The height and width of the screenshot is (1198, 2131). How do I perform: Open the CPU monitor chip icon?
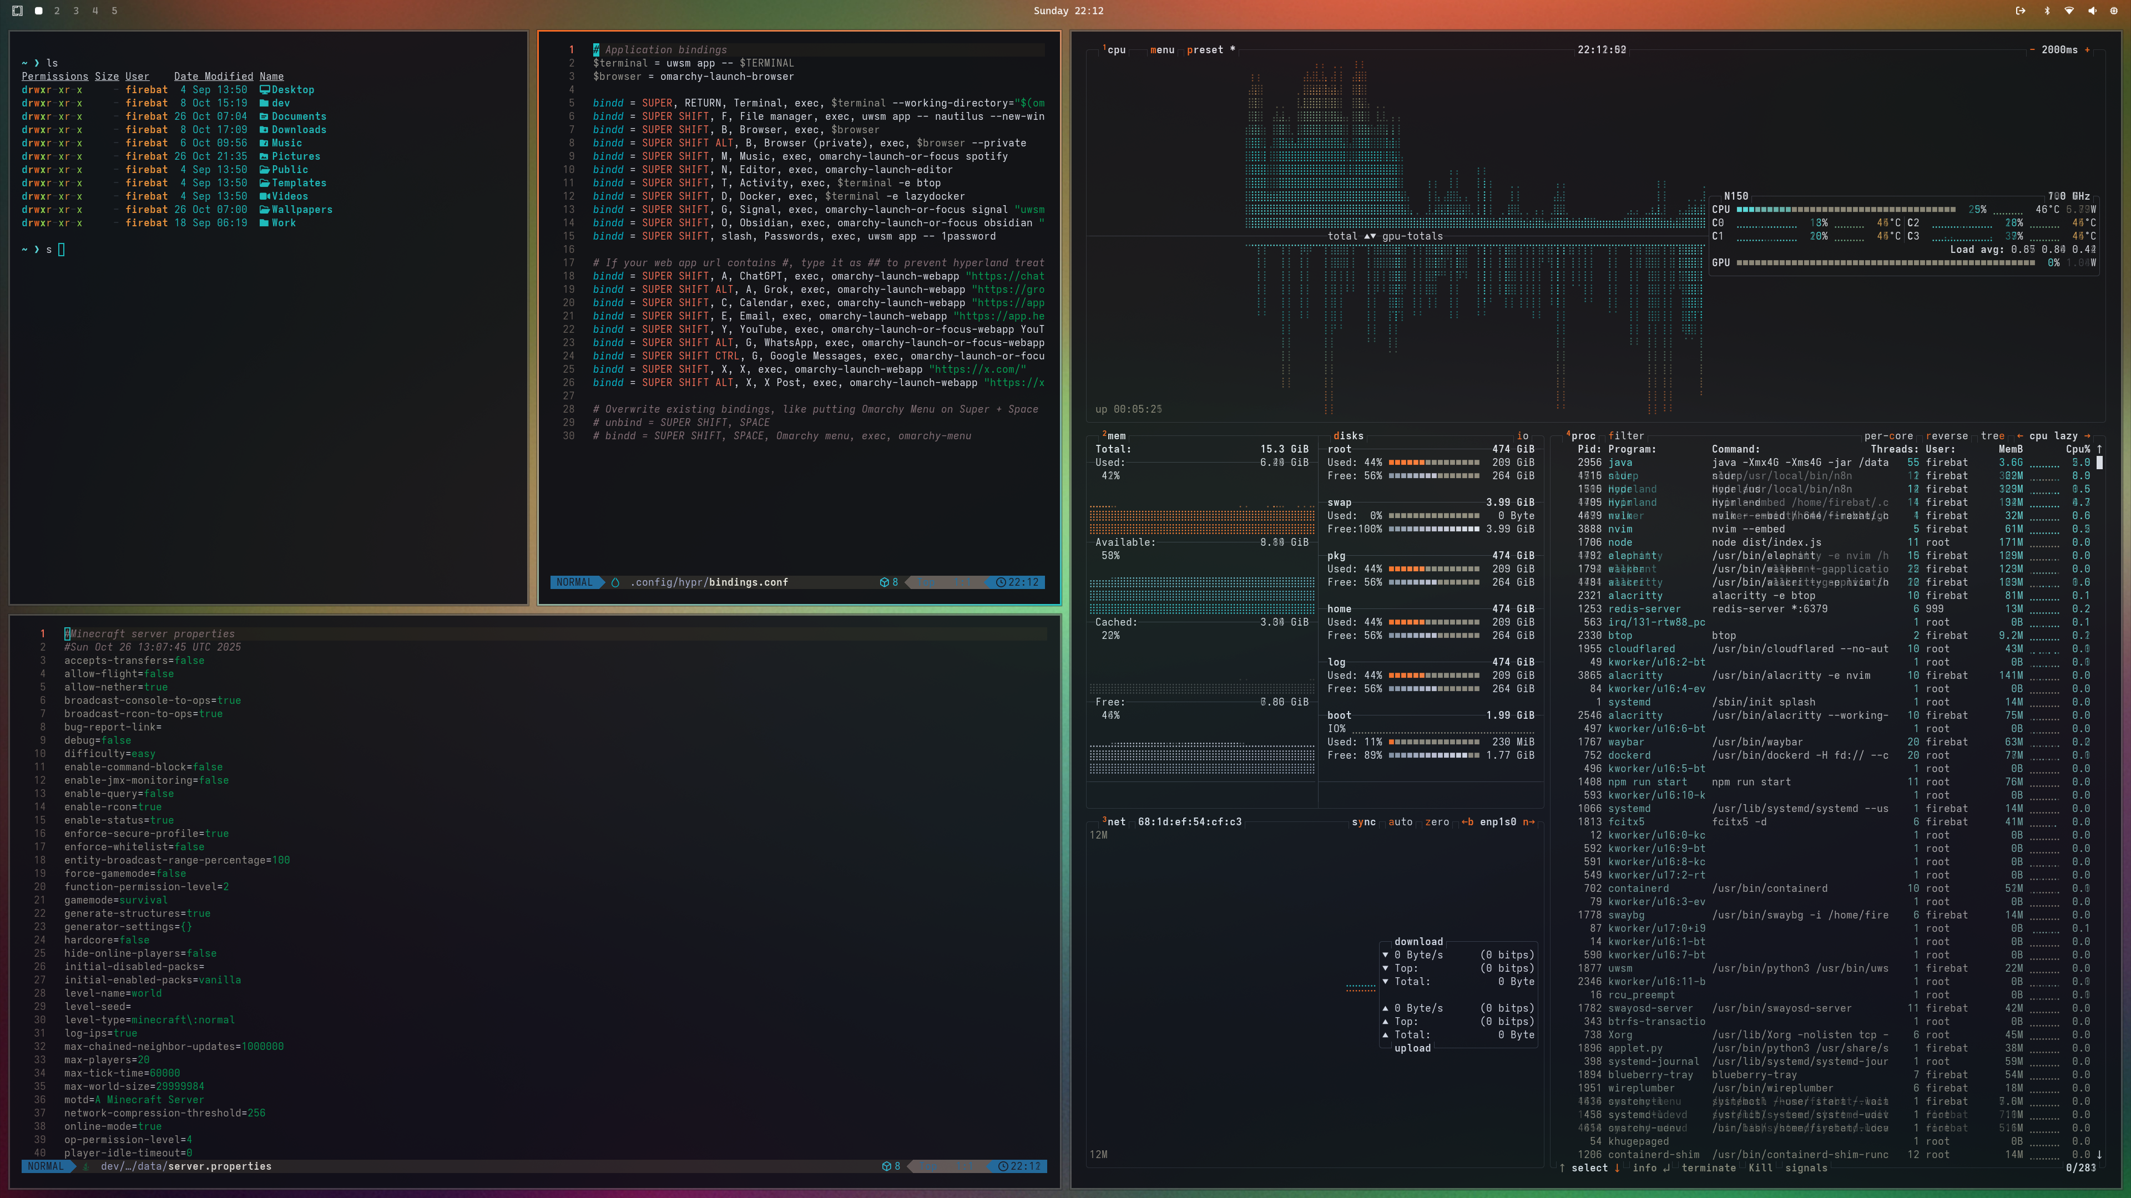[2114, 11]
